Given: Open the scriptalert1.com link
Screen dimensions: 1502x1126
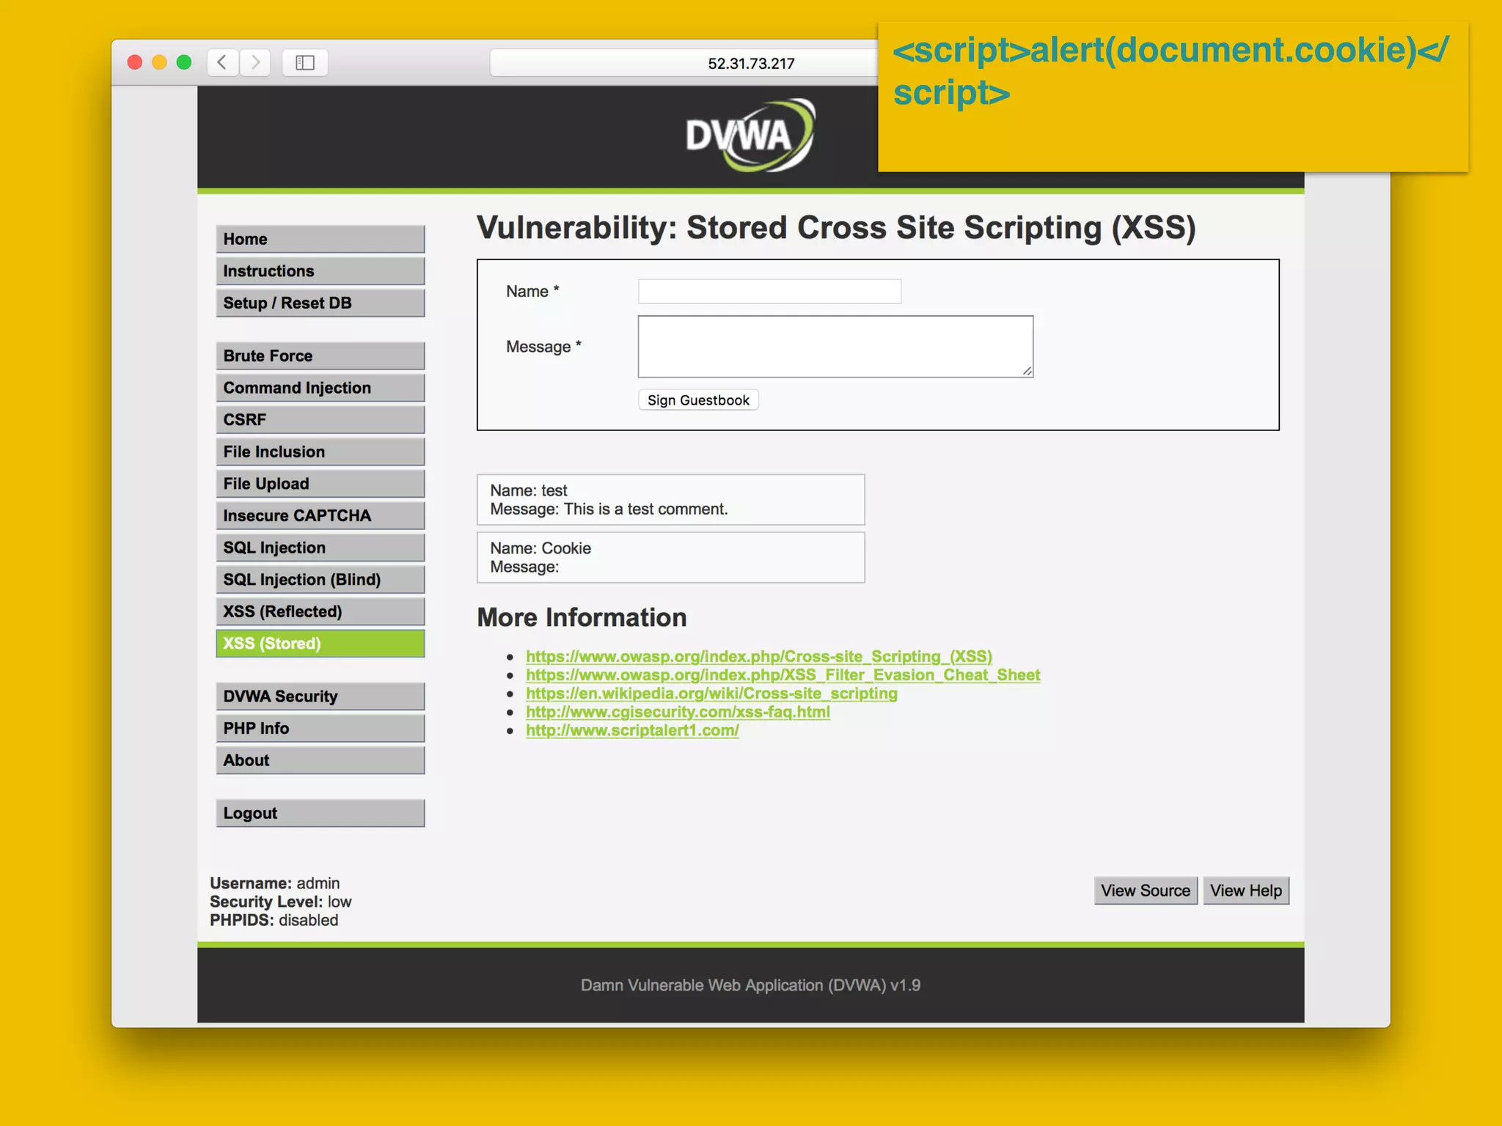Looking at the screenshot, I should (x=632, y=731).
